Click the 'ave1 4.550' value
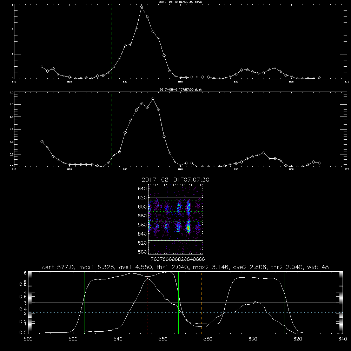This screenshot has height=351, width=351. 136,267
